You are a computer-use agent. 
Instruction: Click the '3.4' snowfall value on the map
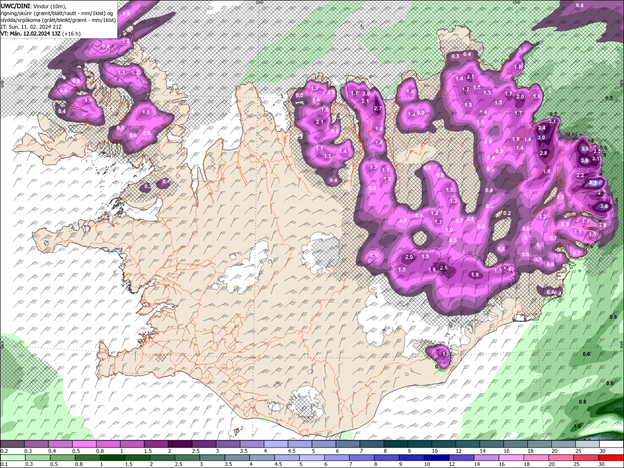tap(542, 128)
